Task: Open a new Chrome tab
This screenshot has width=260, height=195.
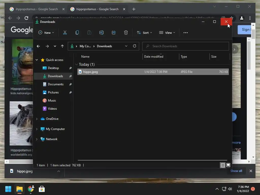Action: [134, 9]
